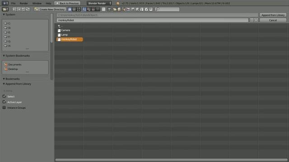Select the Camera object entry

point(64,30)
